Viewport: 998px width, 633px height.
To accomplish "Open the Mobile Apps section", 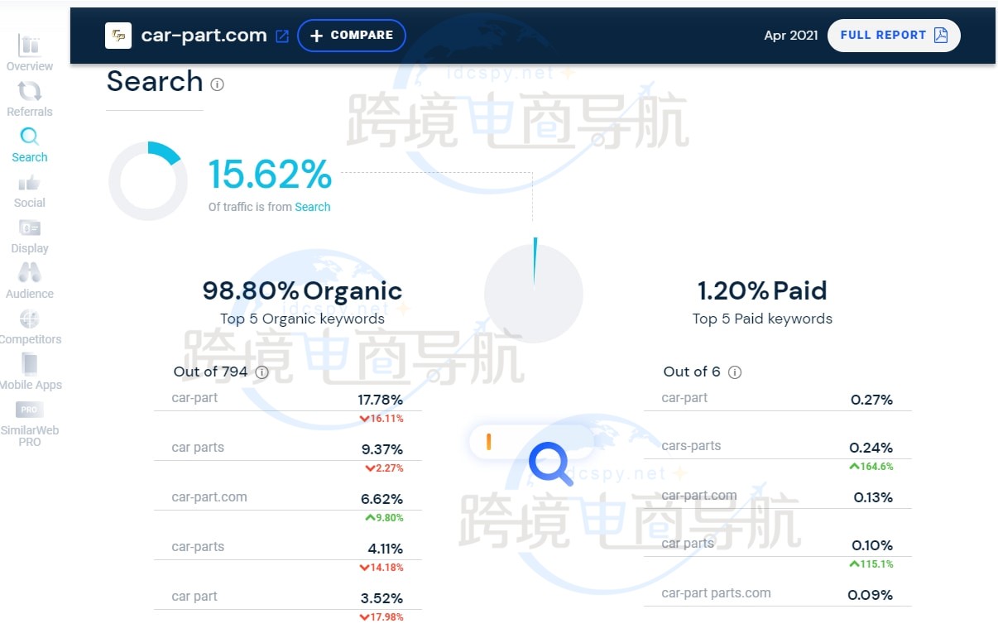I will click(x=29, y=368).
